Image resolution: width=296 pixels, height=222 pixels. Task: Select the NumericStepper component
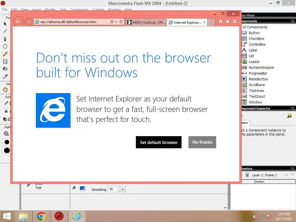click(x=261, y=68)
